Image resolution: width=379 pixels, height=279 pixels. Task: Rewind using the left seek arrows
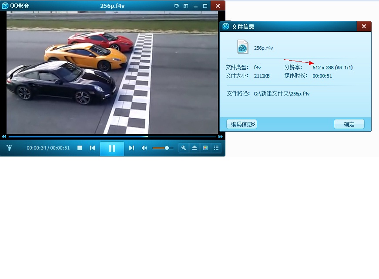pyautogui.click(x=4, y=137)
